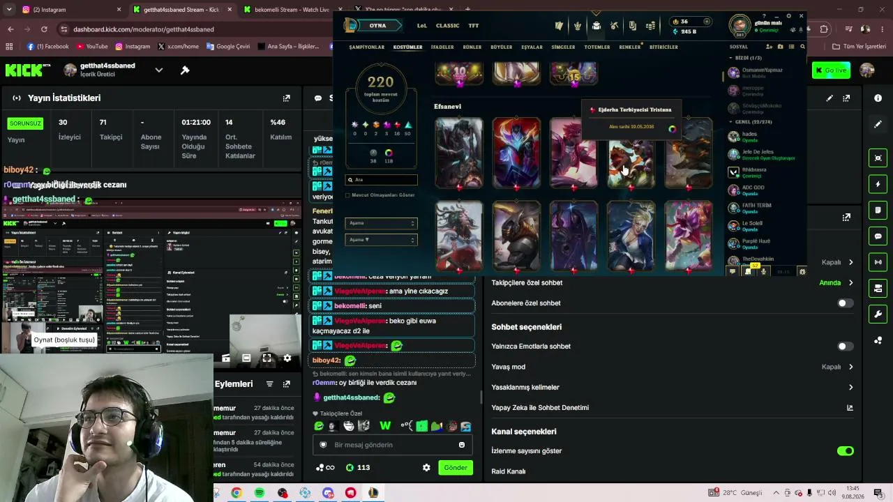893x502 pixels.
Task: Collapse the BİZDİ friends group
Action: point(730,58)
